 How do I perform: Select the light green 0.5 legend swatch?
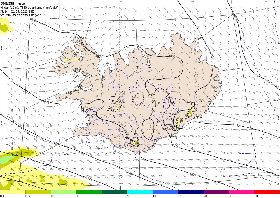[64, 192]
